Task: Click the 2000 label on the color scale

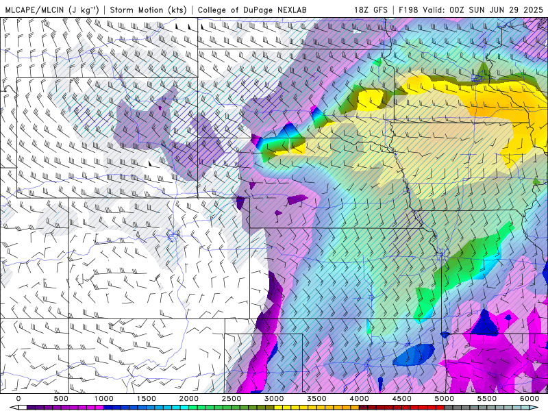Action: pos(189,399)
